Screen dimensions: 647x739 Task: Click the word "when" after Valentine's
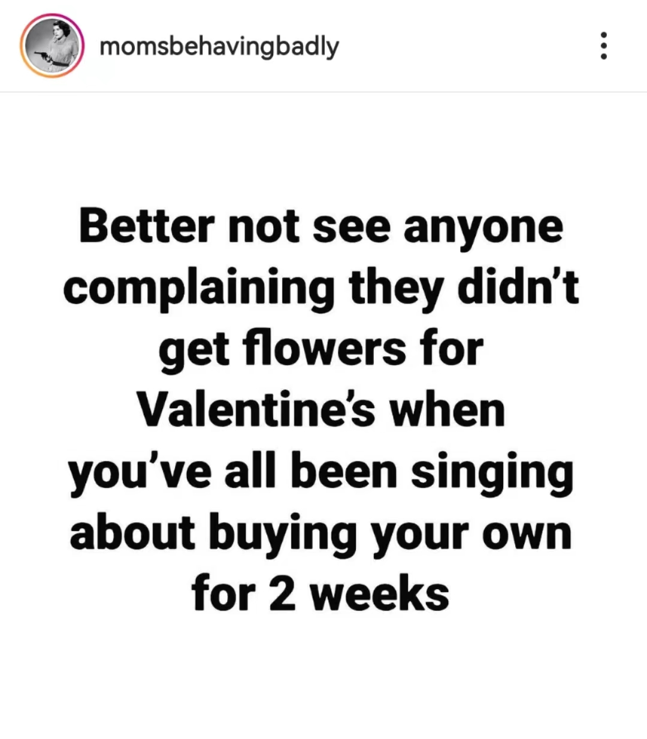tap(448, 410)
